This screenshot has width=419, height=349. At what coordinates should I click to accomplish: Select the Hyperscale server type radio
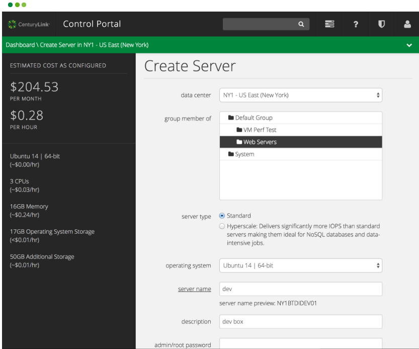click(x=222, y=226)
